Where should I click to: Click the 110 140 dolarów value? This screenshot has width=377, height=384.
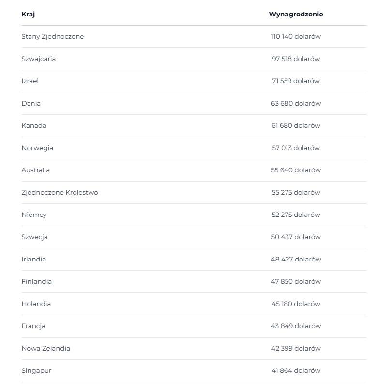pos(296,36)
